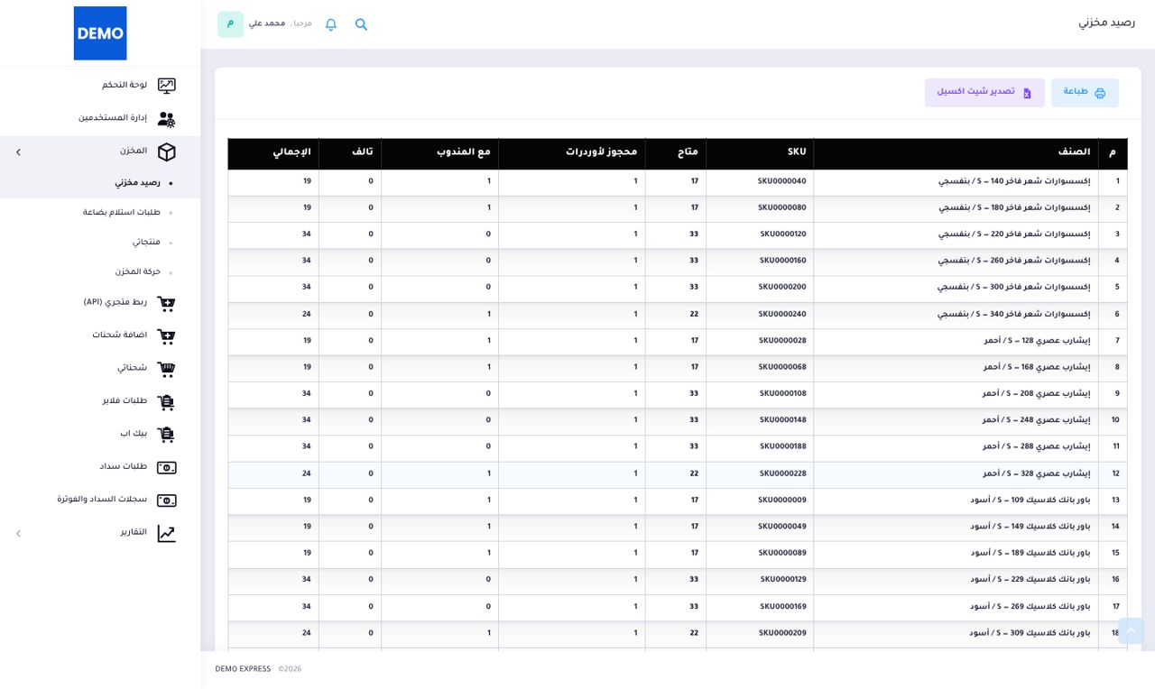1155x689 pixels.
Task: Open the notifications bell
Action: 331,24
